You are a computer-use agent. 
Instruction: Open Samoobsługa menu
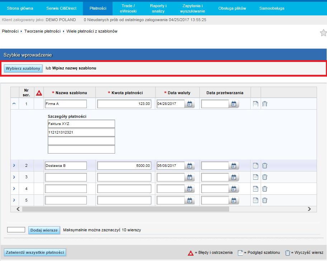[272, 8]
